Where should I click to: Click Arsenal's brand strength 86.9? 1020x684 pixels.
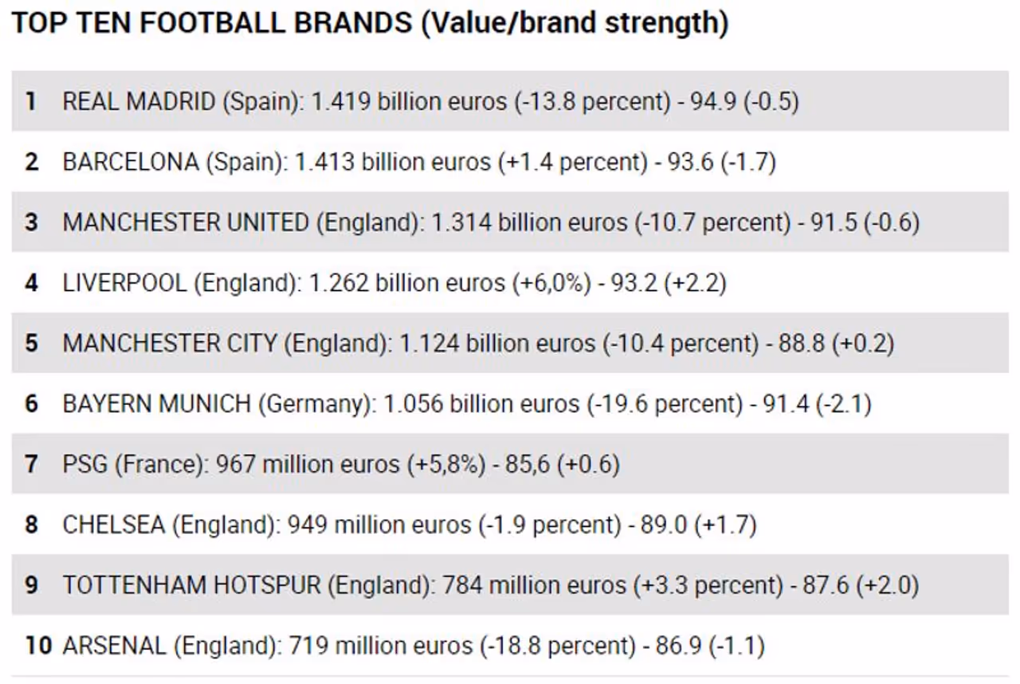pyautogui.click(x=678, y=645)
